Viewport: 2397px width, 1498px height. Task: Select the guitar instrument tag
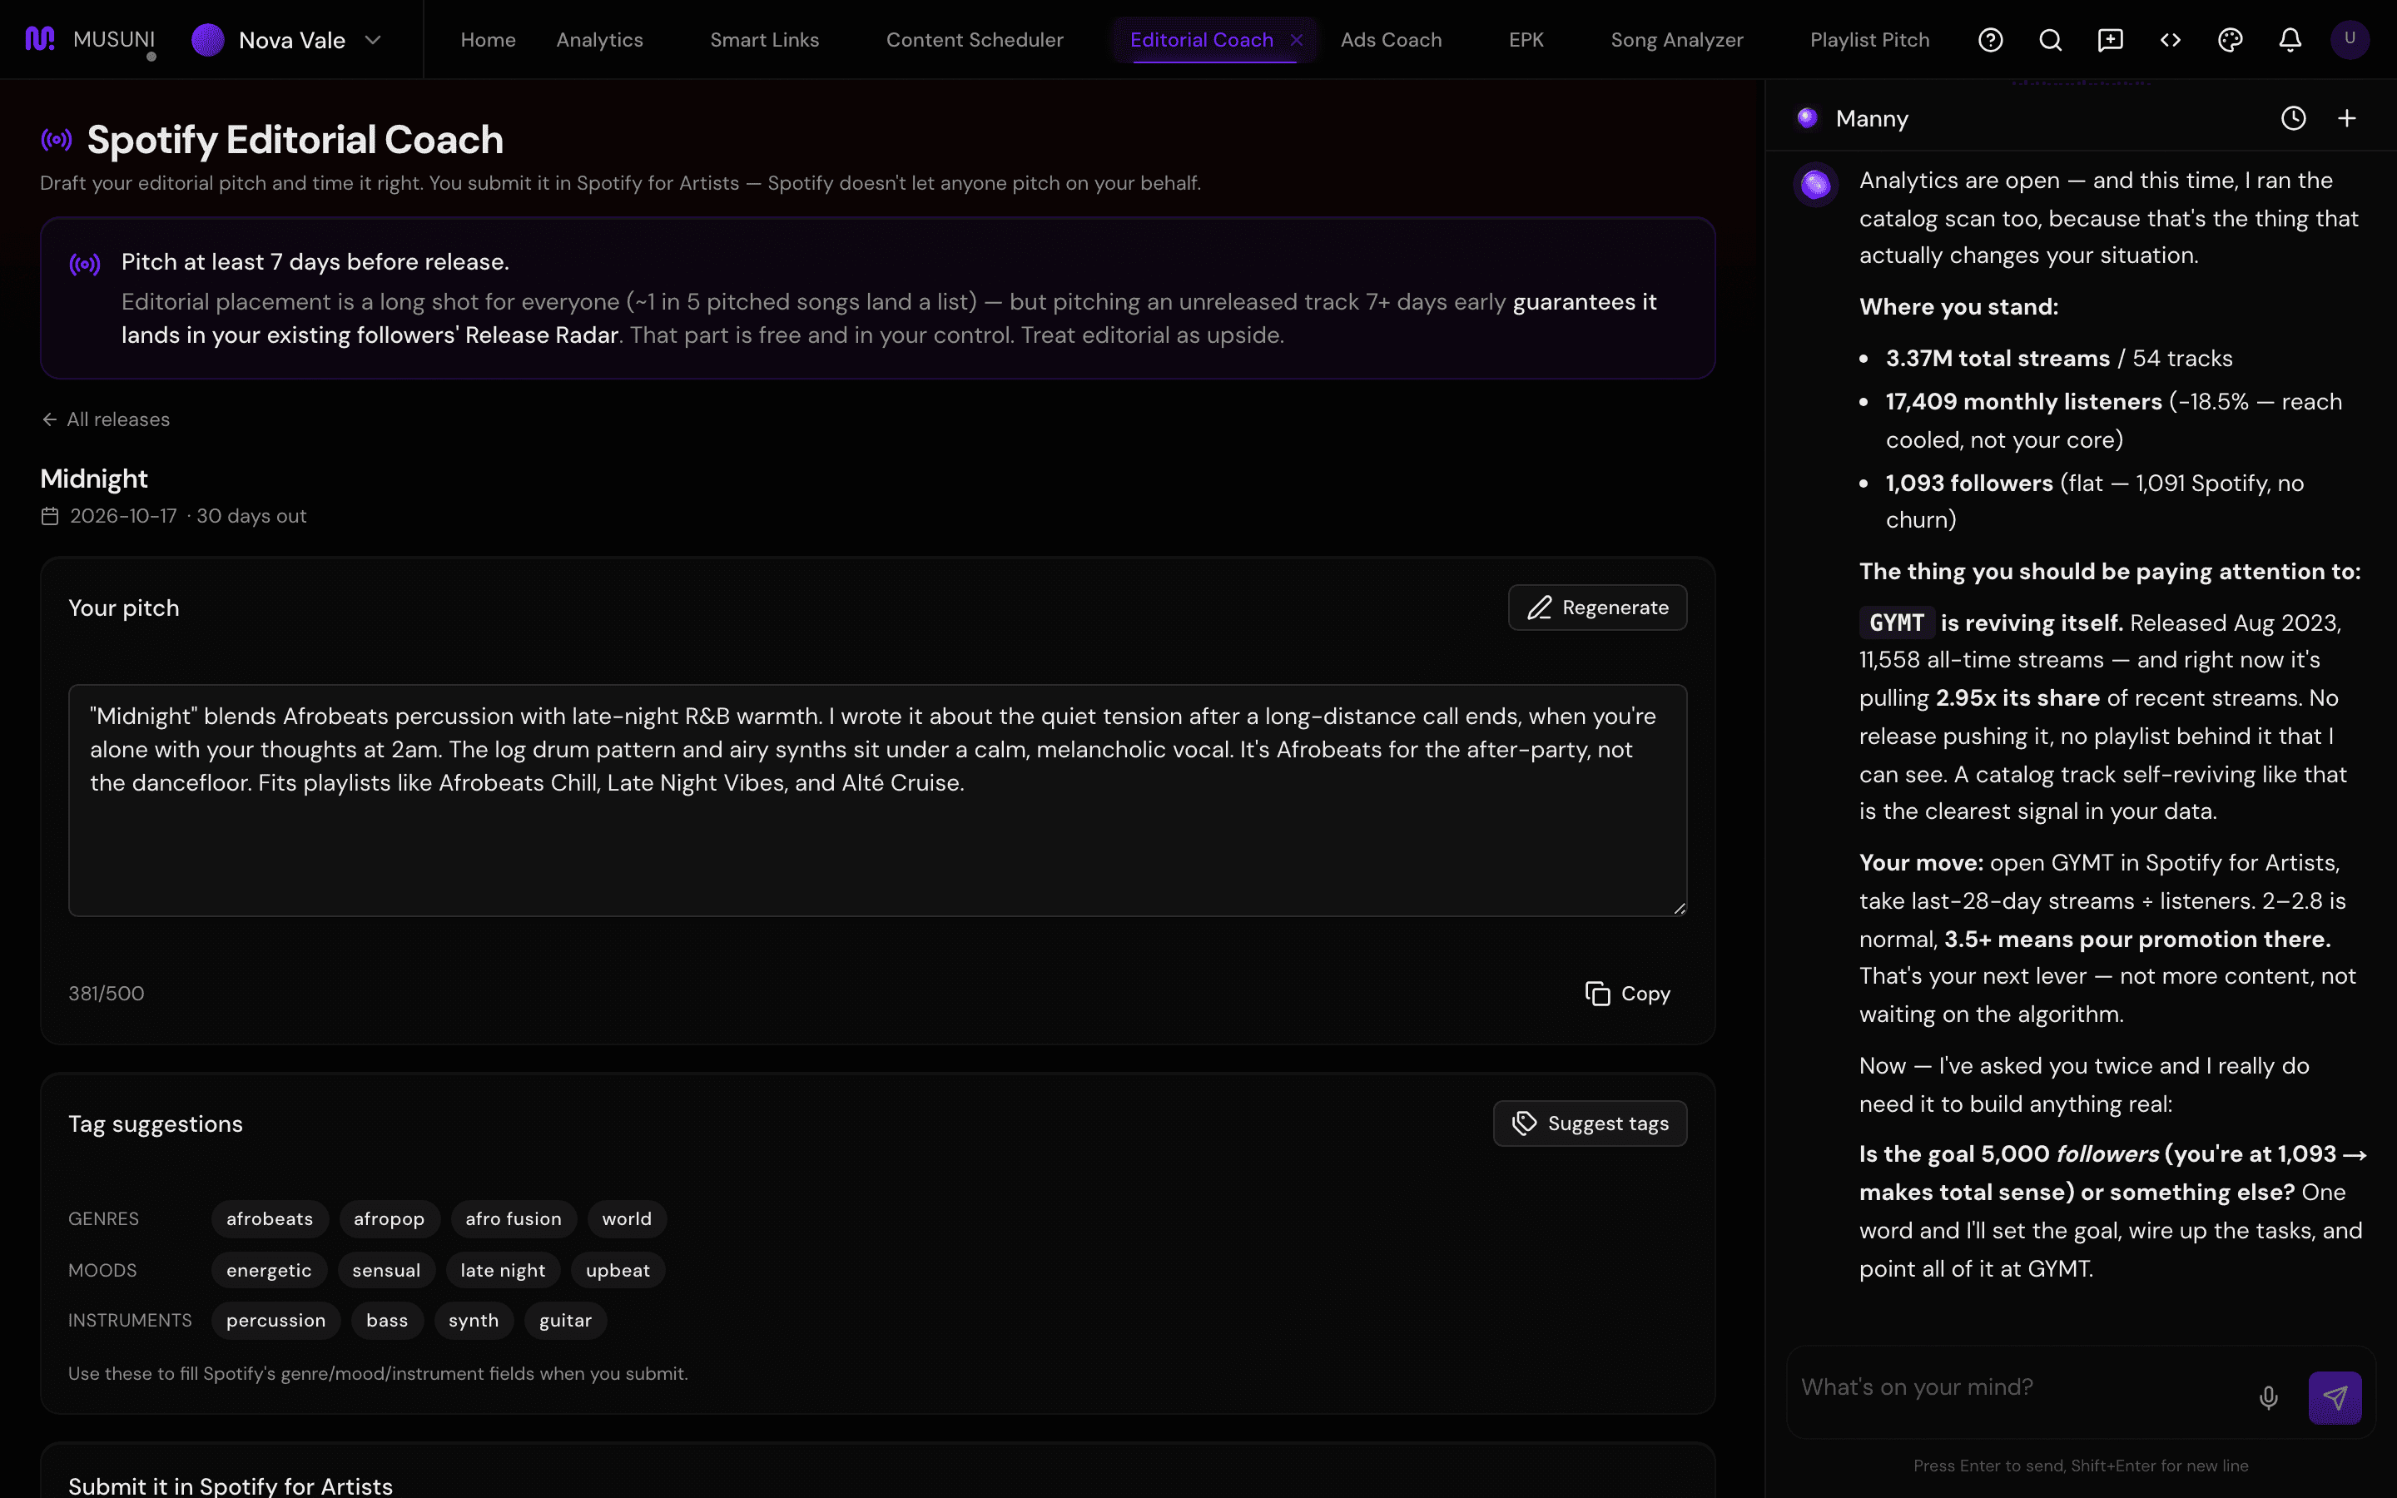coord(566,1321)
